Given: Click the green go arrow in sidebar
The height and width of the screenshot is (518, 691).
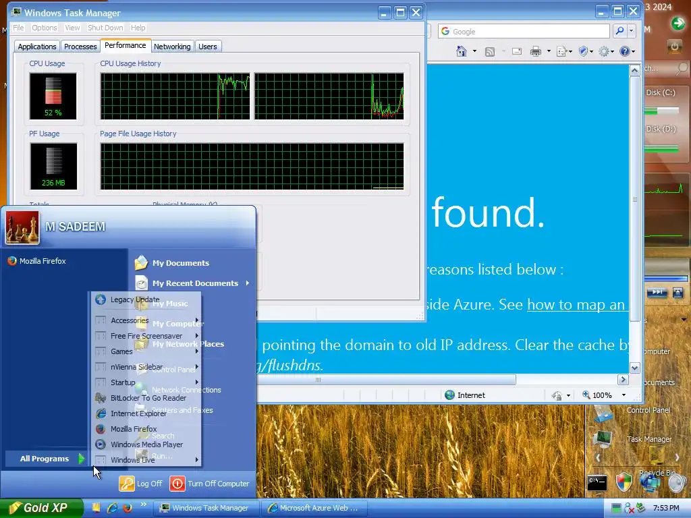Looking at the screenshot, I should [x=678, y=24].
